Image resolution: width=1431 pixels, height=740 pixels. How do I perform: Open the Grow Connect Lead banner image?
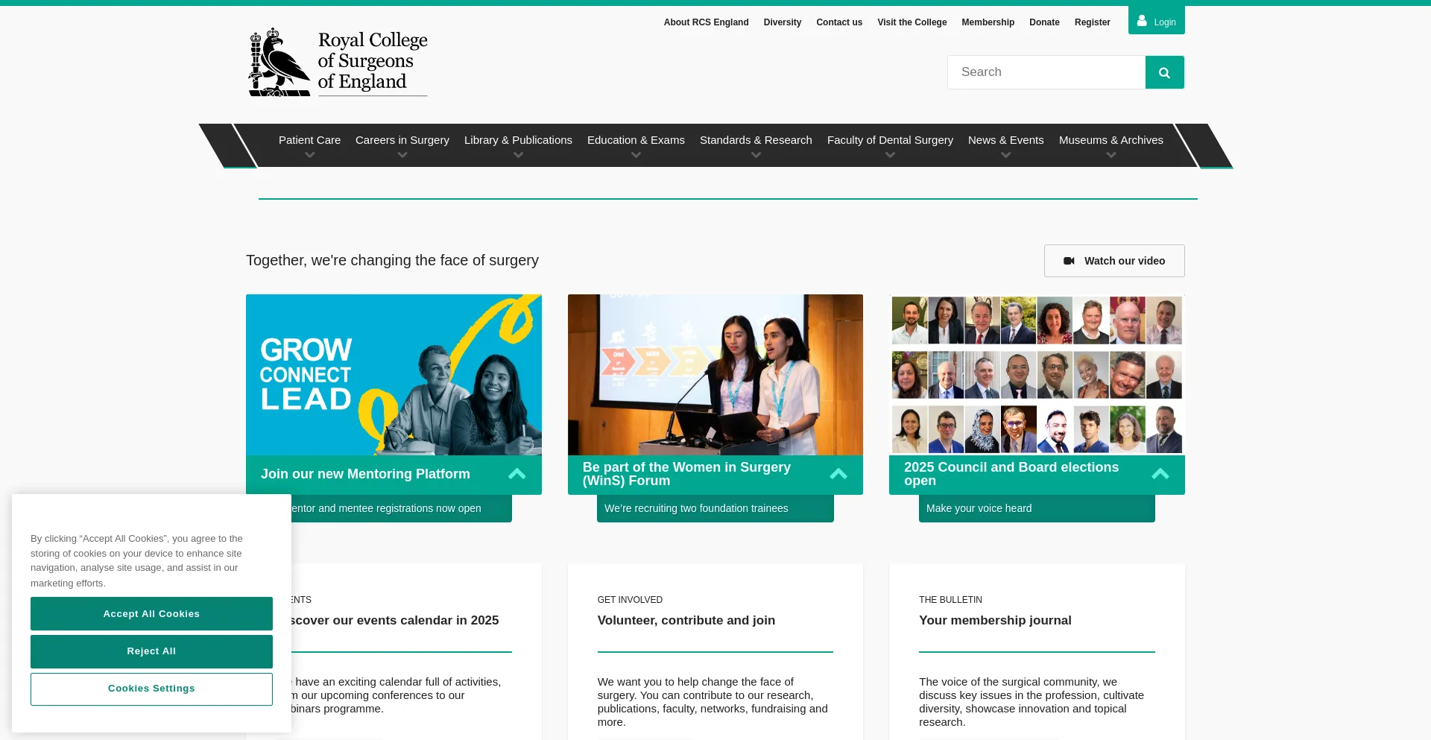click(394, 374)
